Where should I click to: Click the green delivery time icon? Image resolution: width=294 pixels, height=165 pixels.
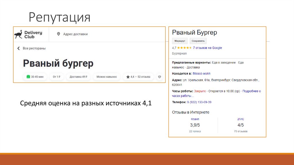coord(28,76)
